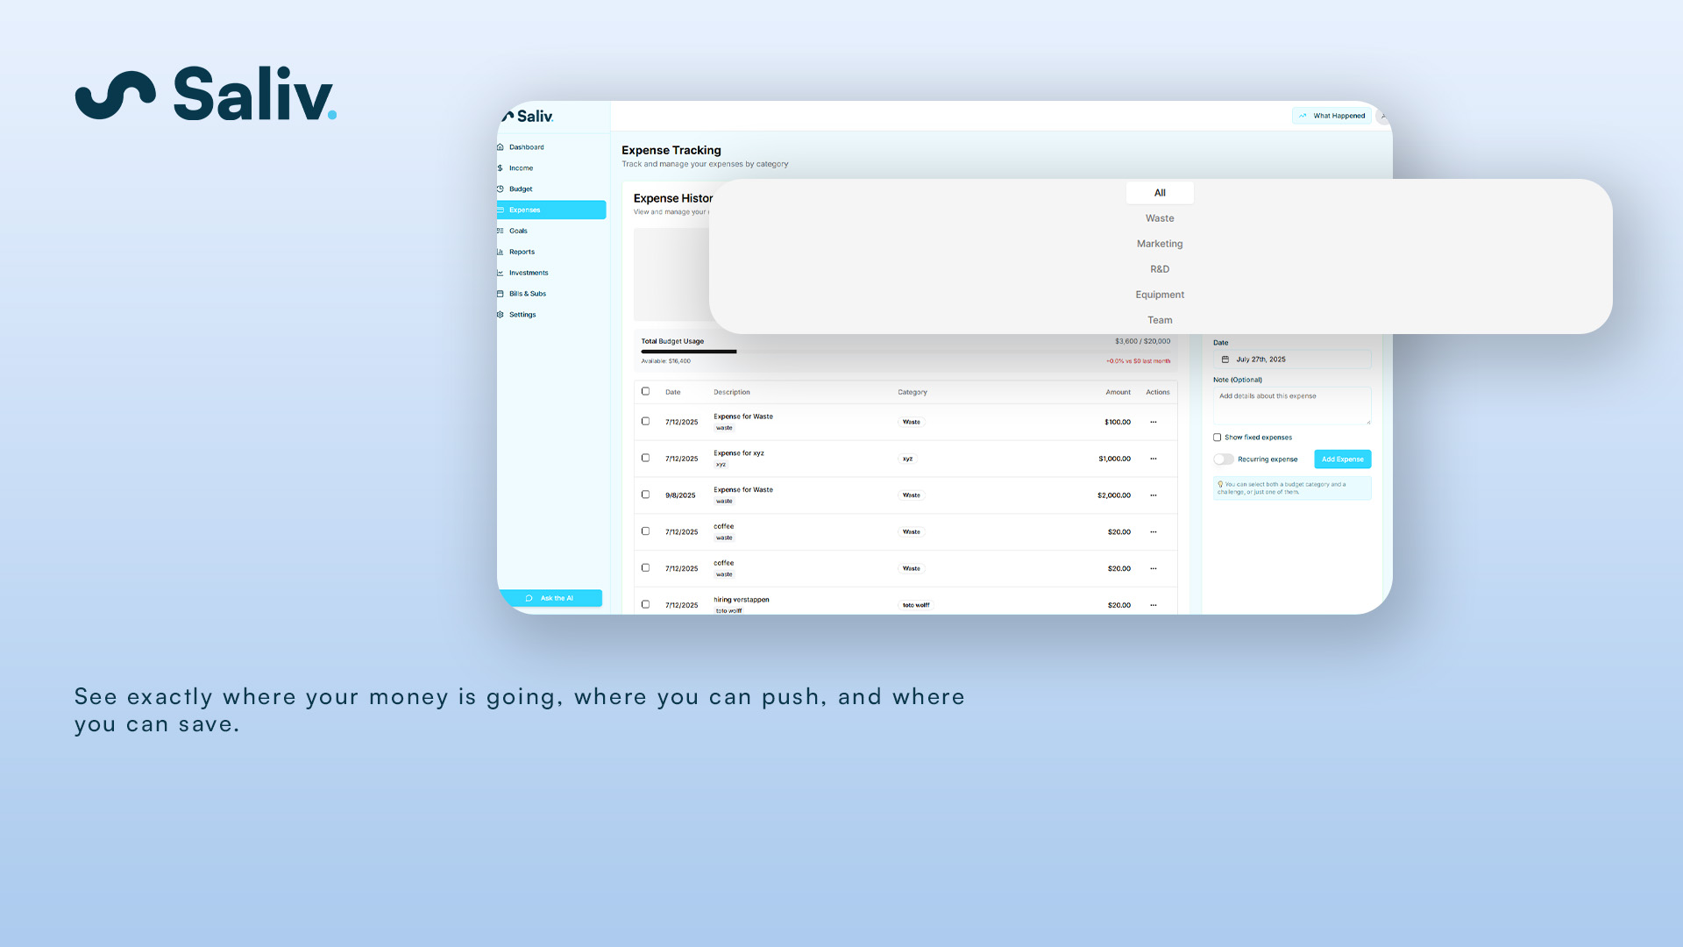Screen dimensions: 1683x947
Task: Click the hiring verstappen description
Action: click(x=741, y=601)
